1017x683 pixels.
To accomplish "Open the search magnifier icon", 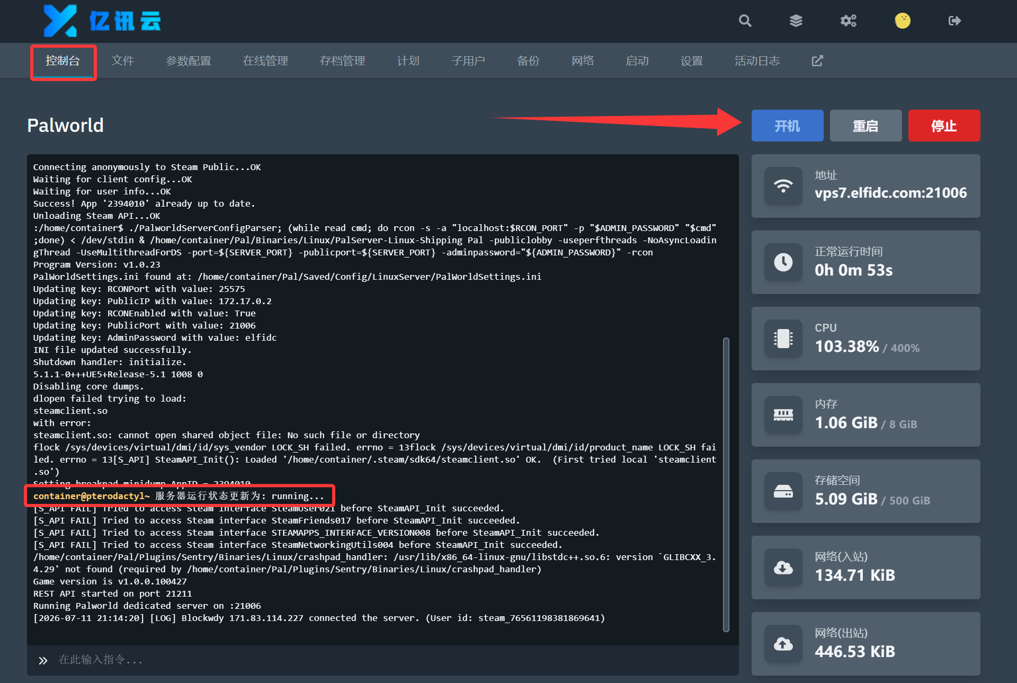I will click(x=745, y=21).
